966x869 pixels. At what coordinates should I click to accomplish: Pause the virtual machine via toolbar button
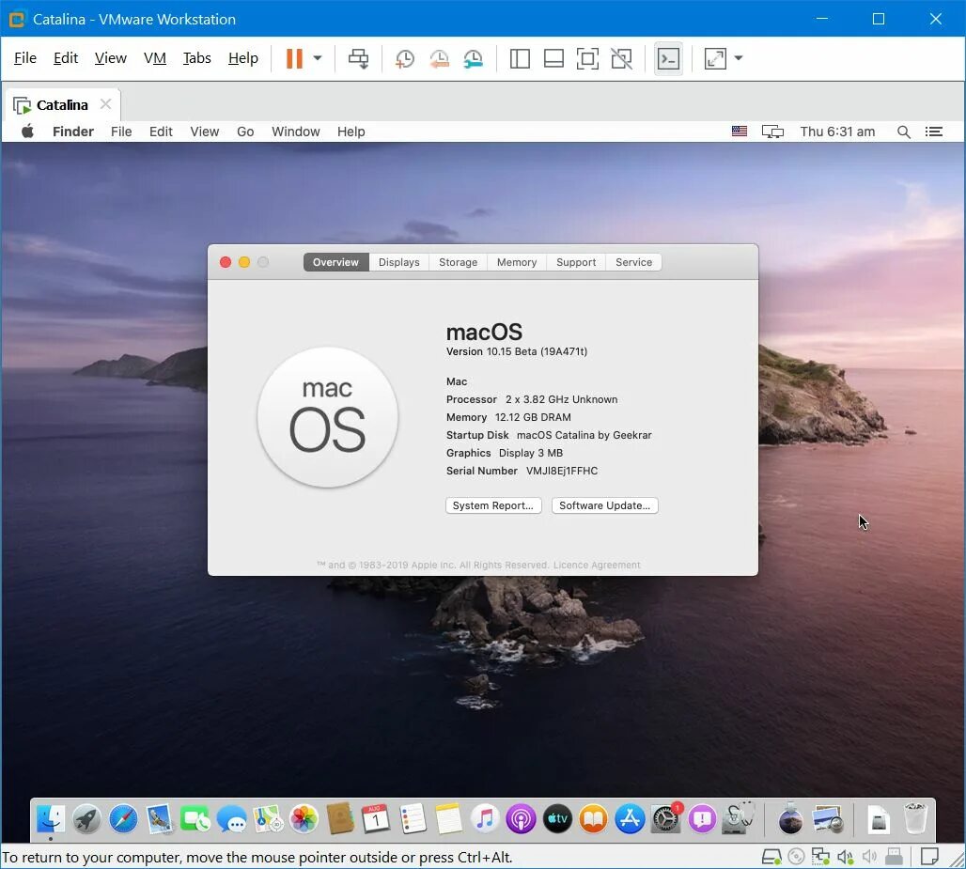pyautogui.click(x=294, y=58)
